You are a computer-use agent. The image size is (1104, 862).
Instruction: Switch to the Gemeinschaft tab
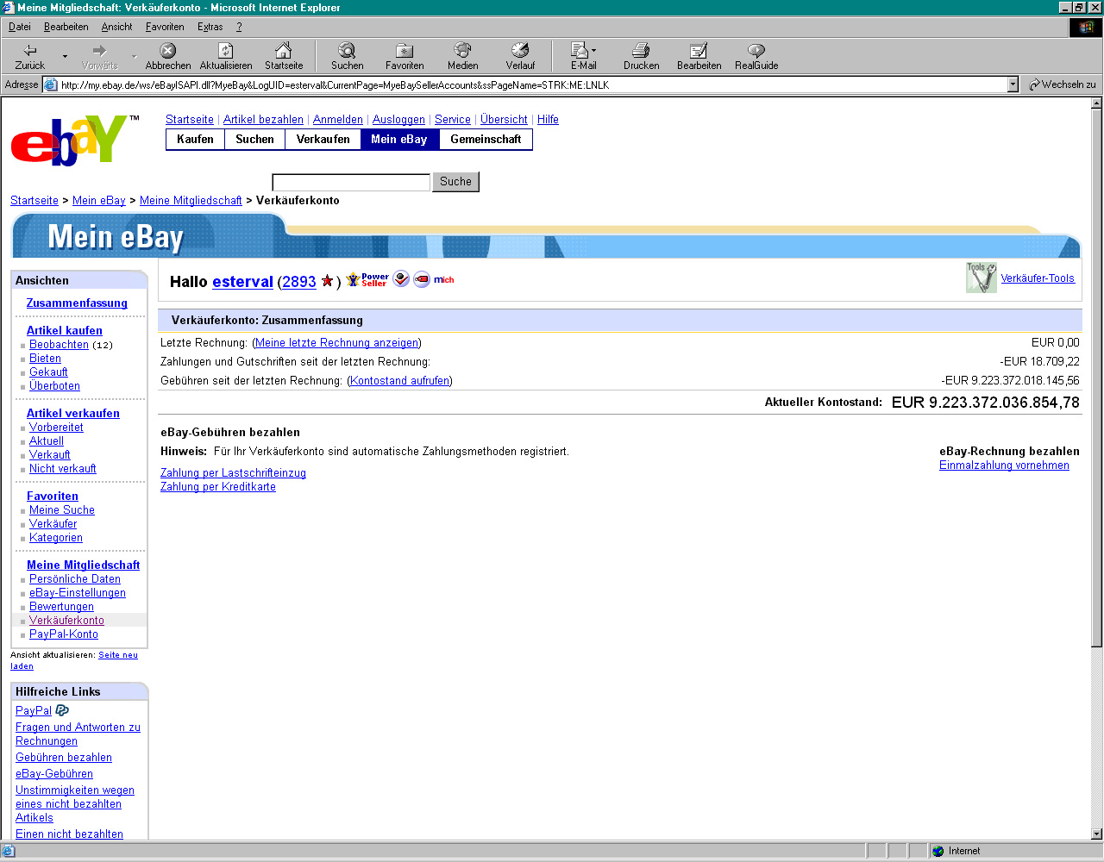point(486,140)
